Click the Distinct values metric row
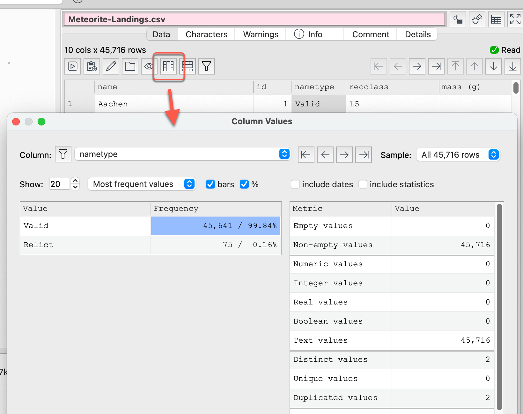Viewport: 523px width, 414px height. pos(392,360)
